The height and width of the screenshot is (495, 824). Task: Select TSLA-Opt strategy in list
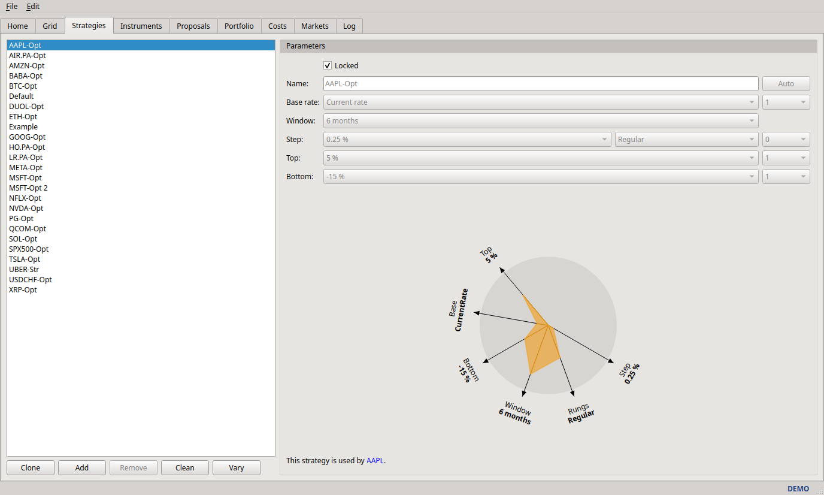coord(141,259)
